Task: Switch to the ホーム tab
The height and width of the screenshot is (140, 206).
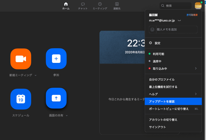Action: click(66, 6)
